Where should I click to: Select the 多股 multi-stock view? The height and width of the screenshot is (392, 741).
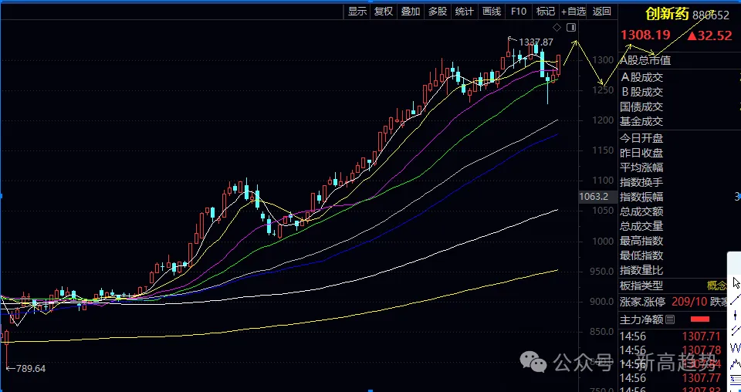[438, 12]
